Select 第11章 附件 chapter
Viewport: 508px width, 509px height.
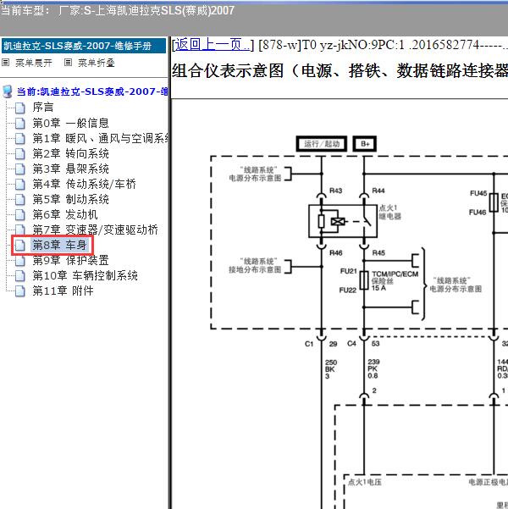[63, 290]
